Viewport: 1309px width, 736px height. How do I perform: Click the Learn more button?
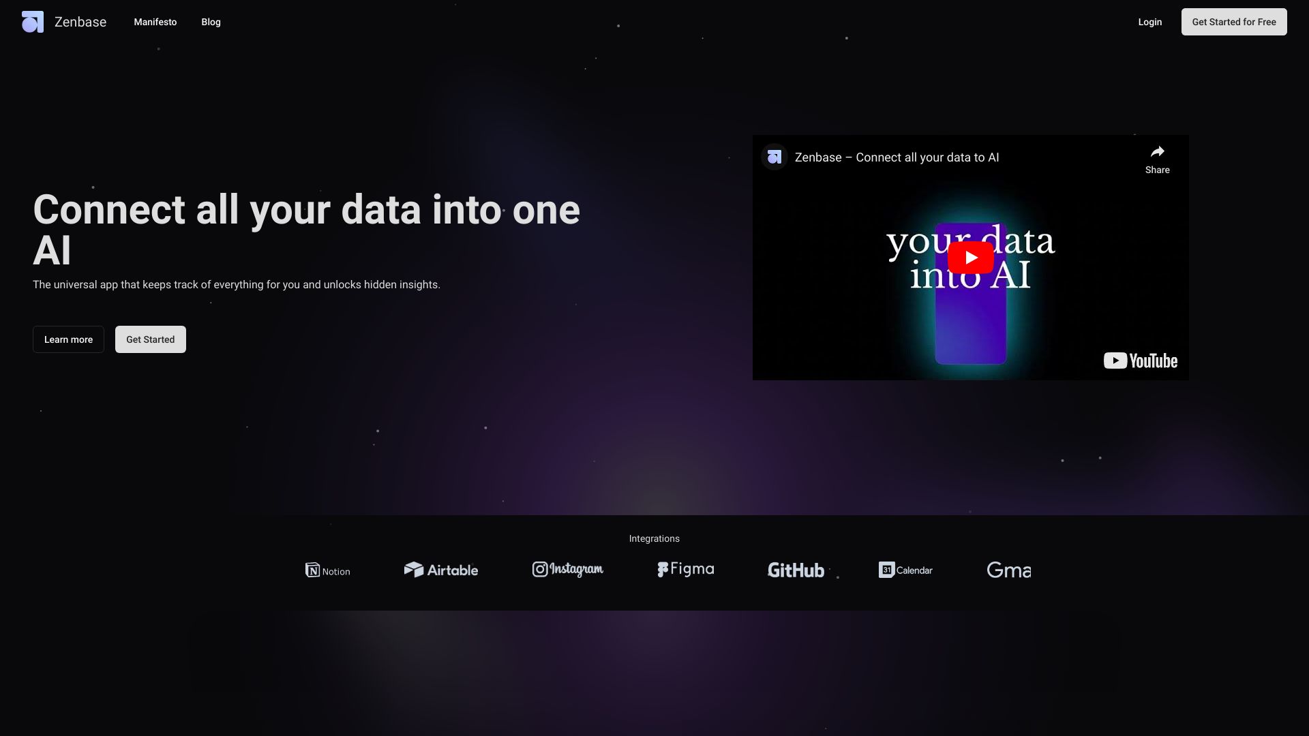pyautogui.click(x=68, y=339)
